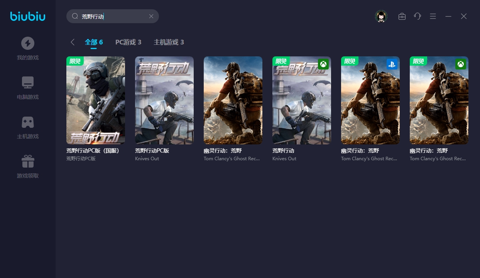The height and width of the screenshot is (278, 480).
Task: Click the biubiu logo
Action: click(x=28, y=16)
